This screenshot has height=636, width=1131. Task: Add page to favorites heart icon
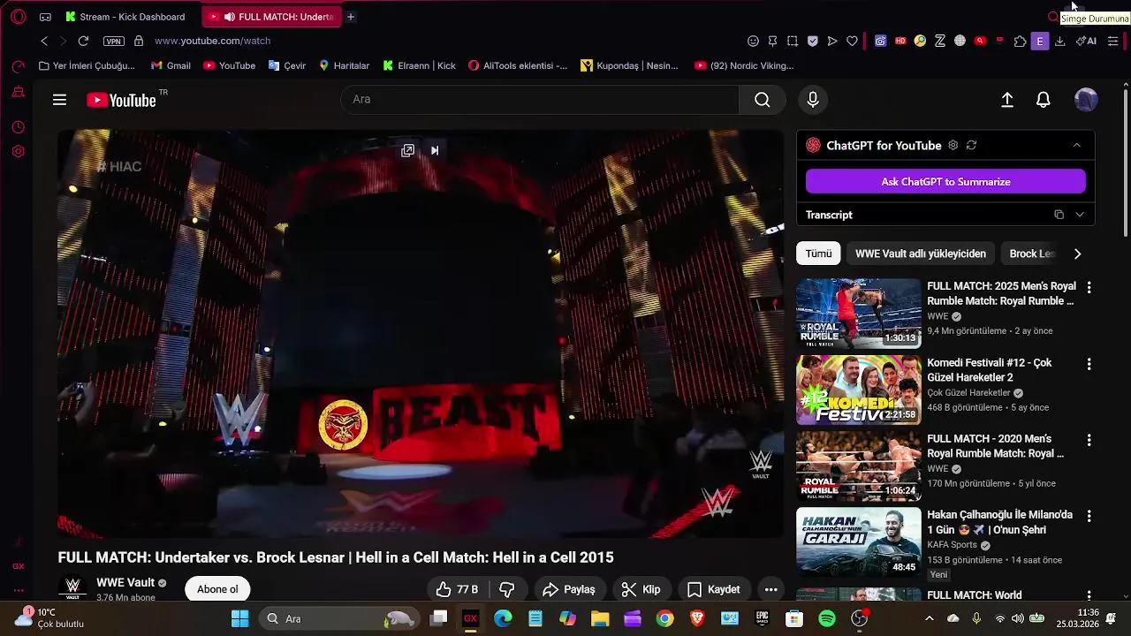pos(852,41)
